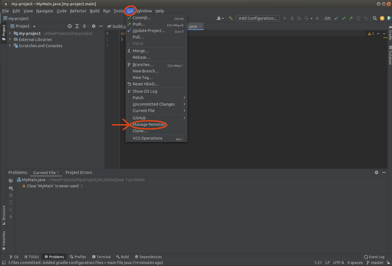The width and height of the screenshot is (392, 266).
Task: Hide the Project panel with minus icon
Action: [101, 26]
